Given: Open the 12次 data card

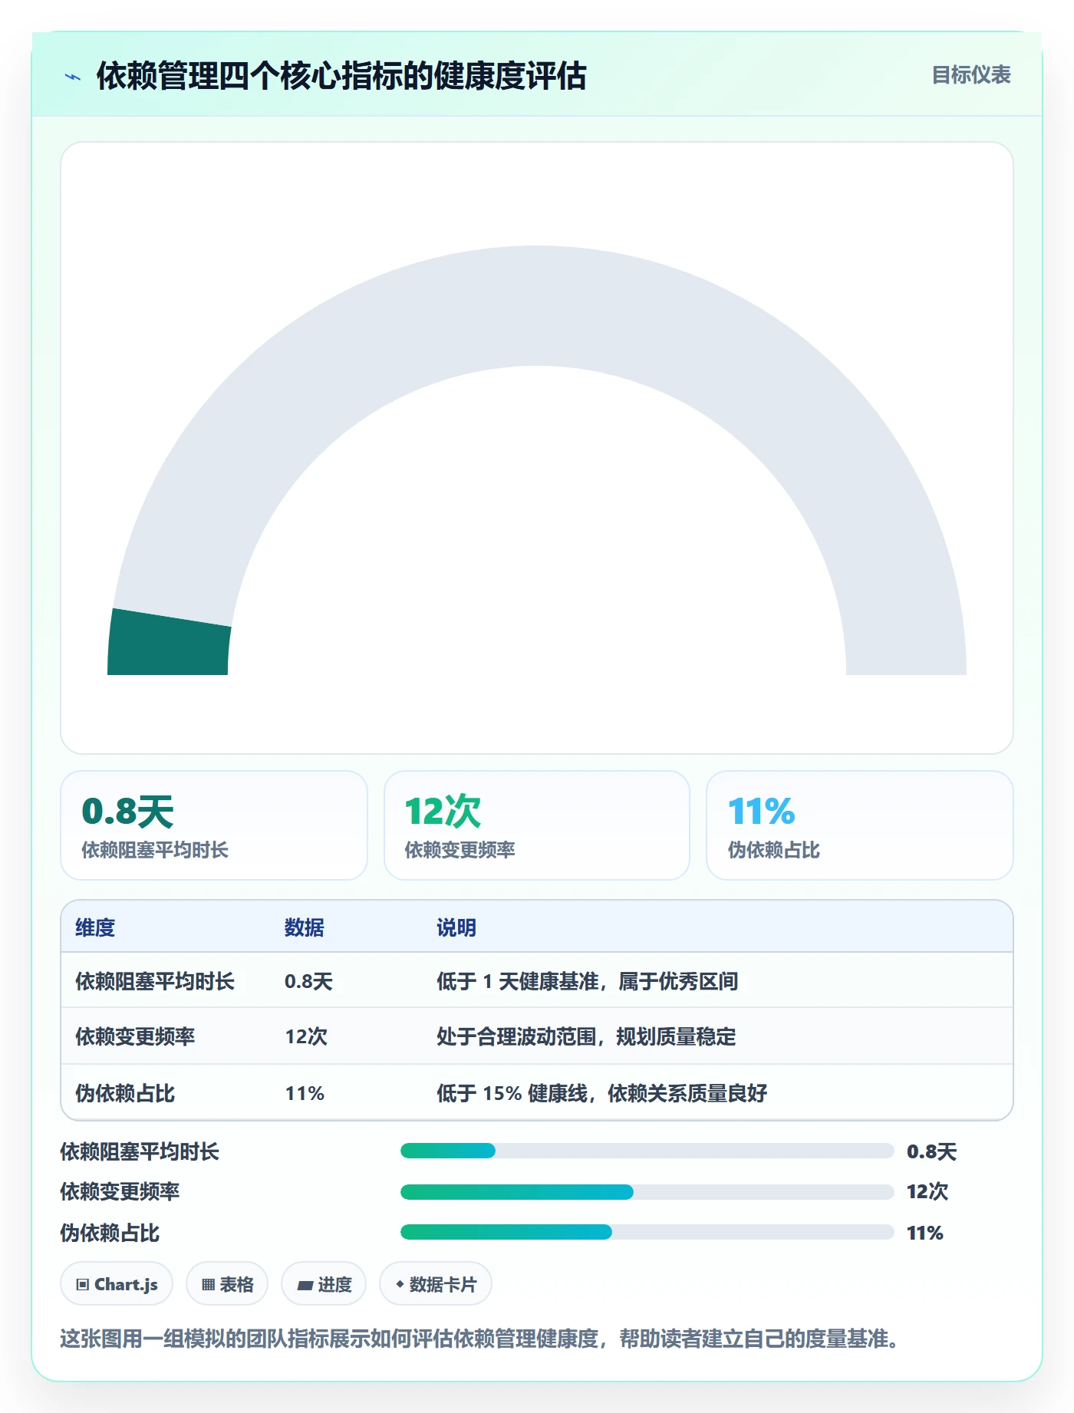Looking at the screenshot, I should click(x=537, y=825).
